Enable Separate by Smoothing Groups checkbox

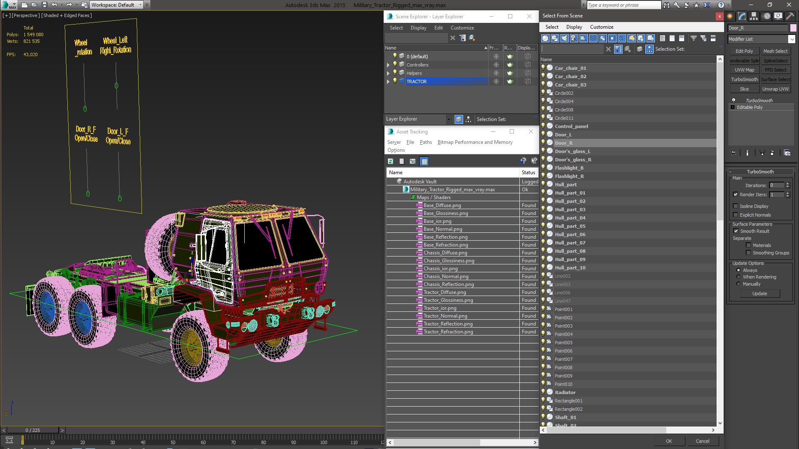[x=748, y=253]
